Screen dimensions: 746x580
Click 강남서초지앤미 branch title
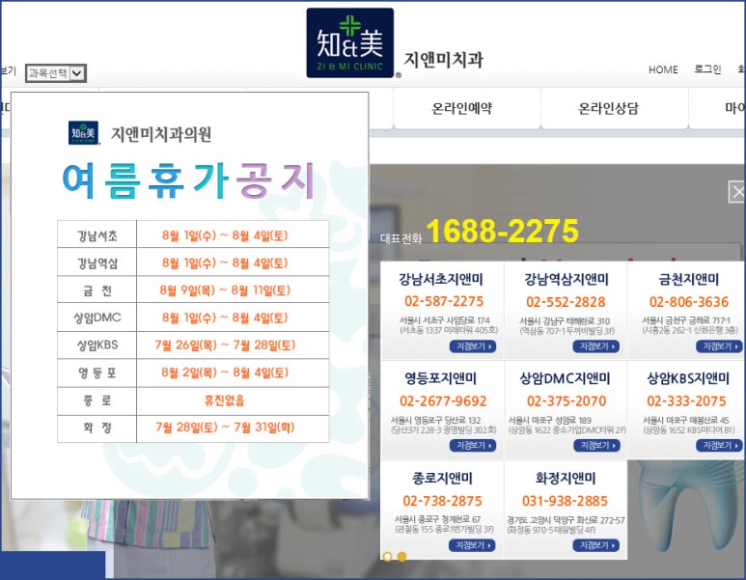(x=441, y=279)
